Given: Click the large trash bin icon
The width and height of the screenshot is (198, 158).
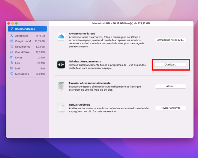Looking at the screenshot, I should click(61, 86).
